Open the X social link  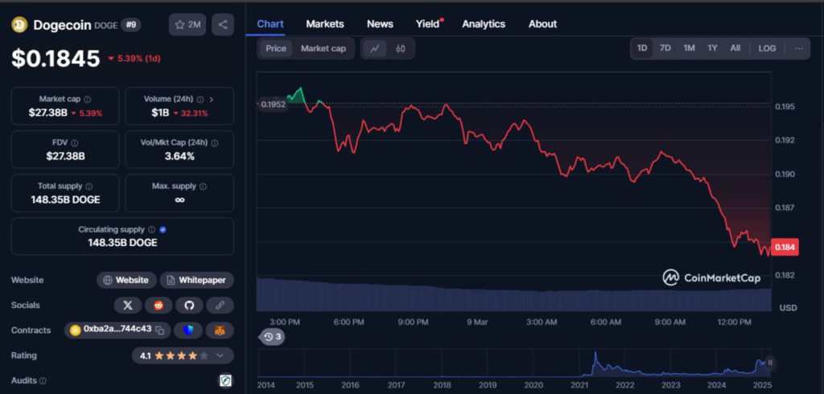coord(128,306)
